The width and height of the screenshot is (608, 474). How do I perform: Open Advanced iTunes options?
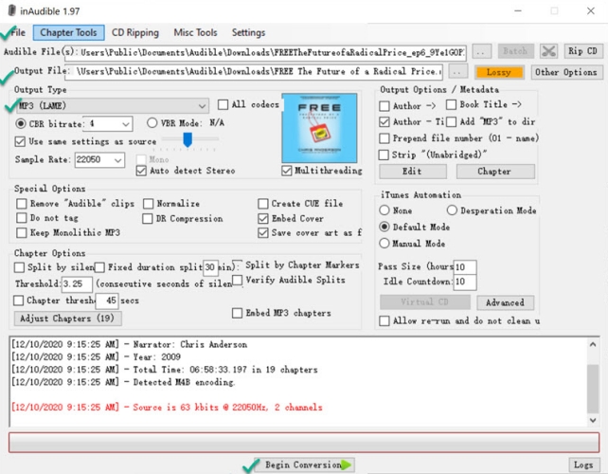click(505, 302)
